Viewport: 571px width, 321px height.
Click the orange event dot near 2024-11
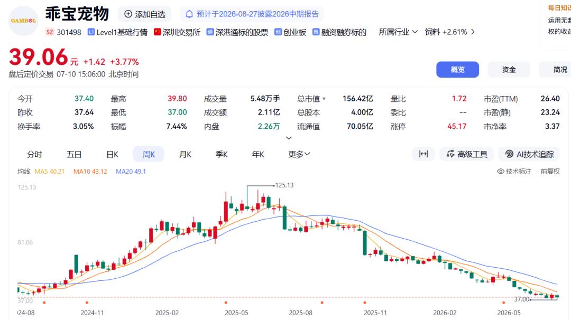[x=87, y=303]
